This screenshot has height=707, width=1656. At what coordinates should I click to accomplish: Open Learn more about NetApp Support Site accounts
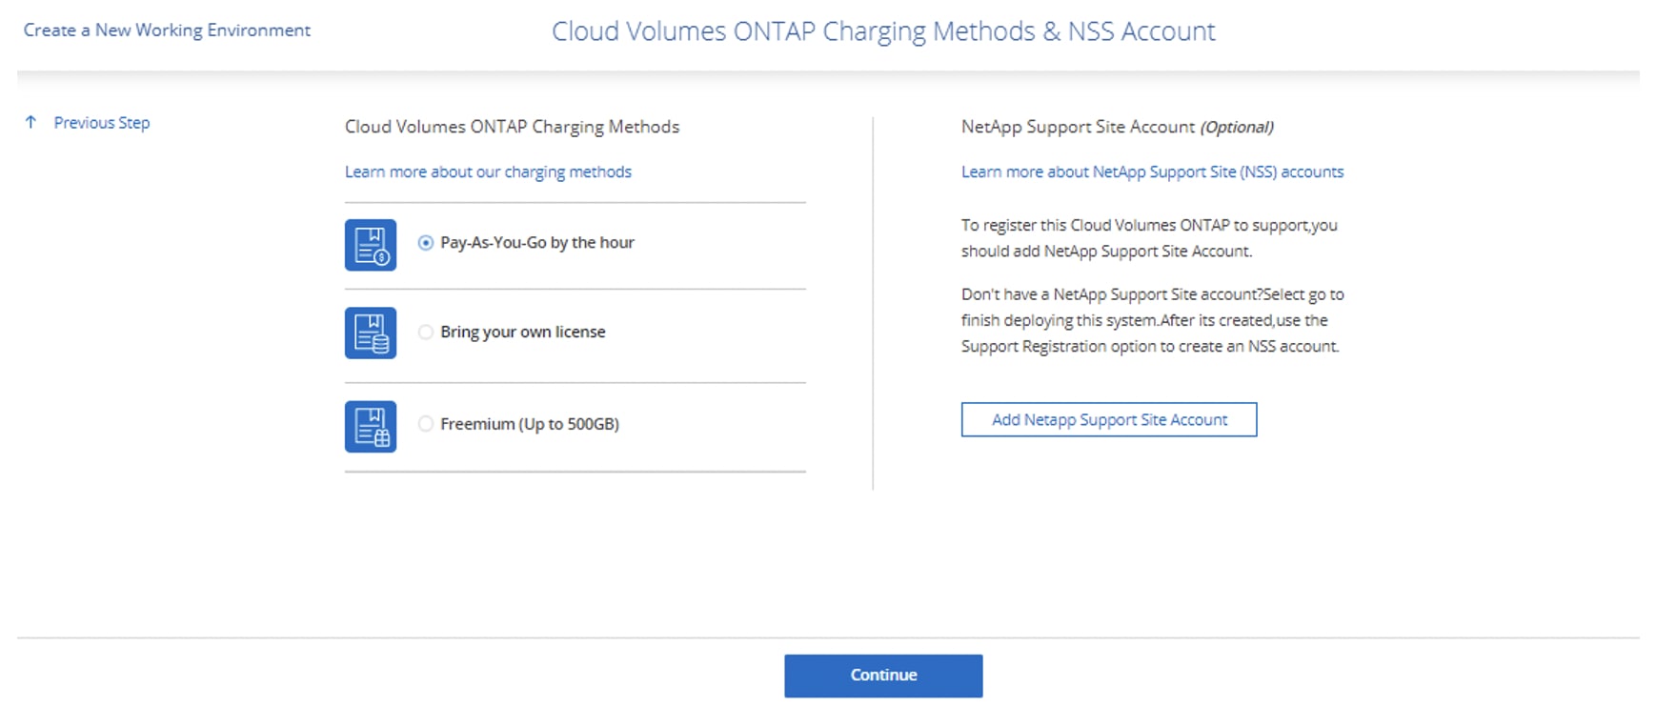(1152, 172)
